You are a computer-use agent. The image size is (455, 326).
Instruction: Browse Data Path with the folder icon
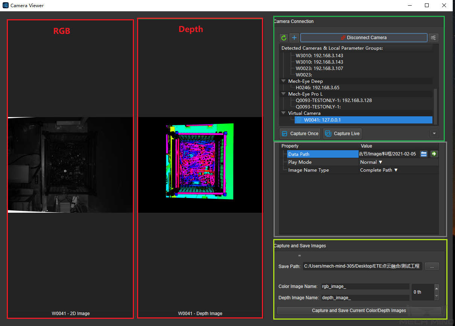424,154
